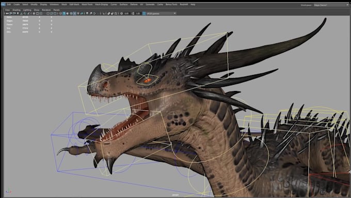The image size is (351, 198).
Task: Click the Gamma reset icon
Action: (x=133, y=13)
